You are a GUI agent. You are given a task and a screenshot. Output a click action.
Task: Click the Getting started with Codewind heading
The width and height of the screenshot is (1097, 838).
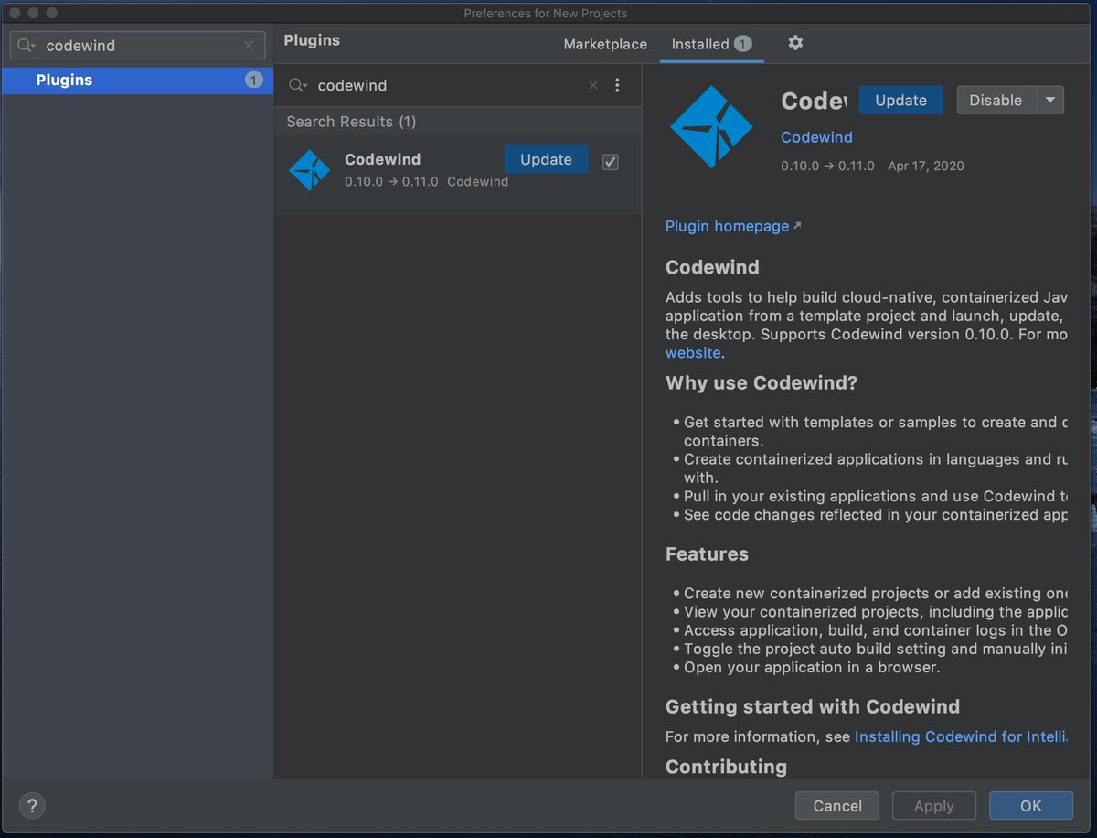813,706
